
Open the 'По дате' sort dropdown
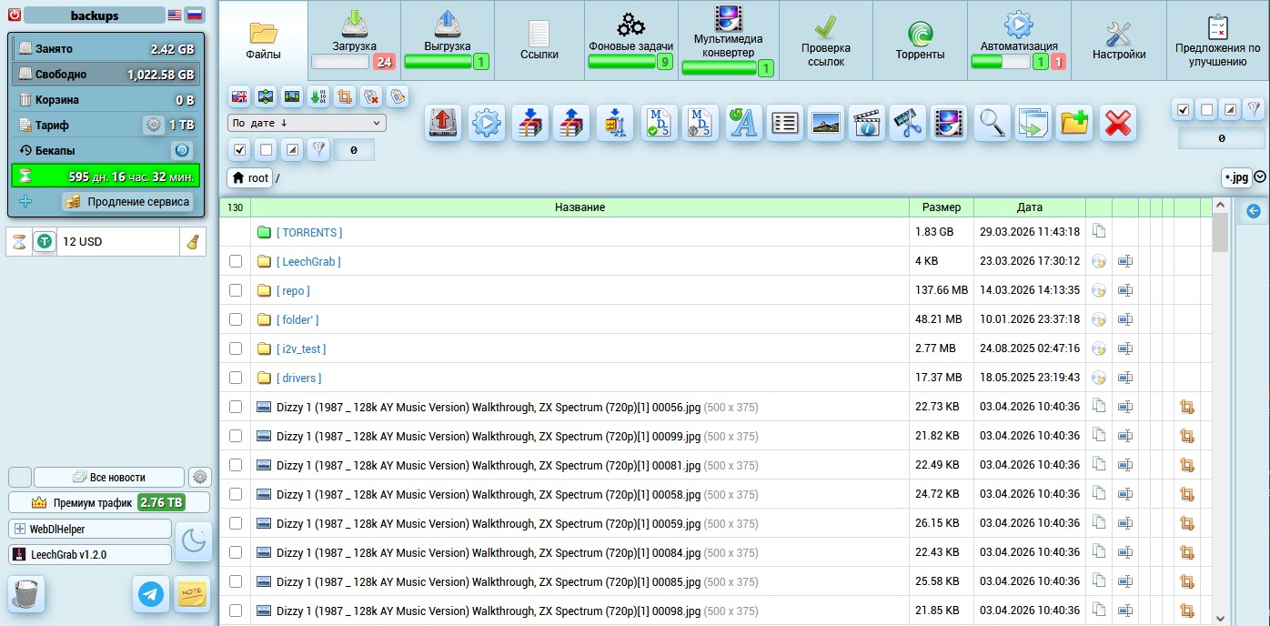(307, 123)
